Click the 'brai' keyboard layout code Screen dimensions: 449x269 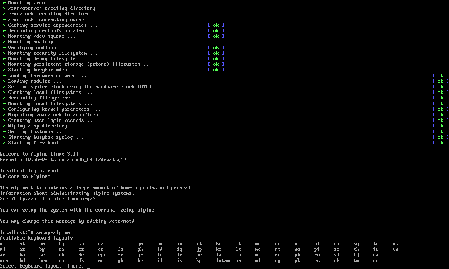[45, 261]
